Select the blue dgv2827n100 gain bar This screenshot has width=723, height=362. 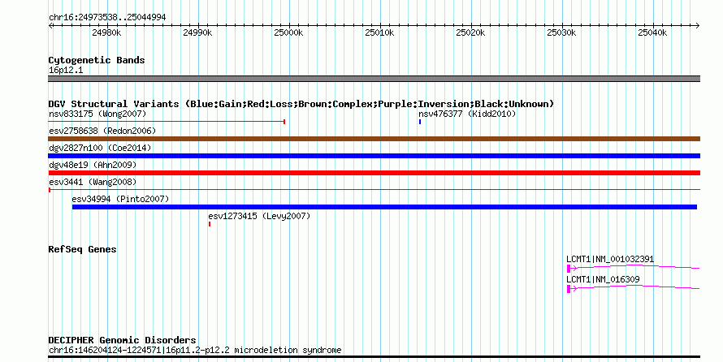pyautogui.click(x=374, y=156)
